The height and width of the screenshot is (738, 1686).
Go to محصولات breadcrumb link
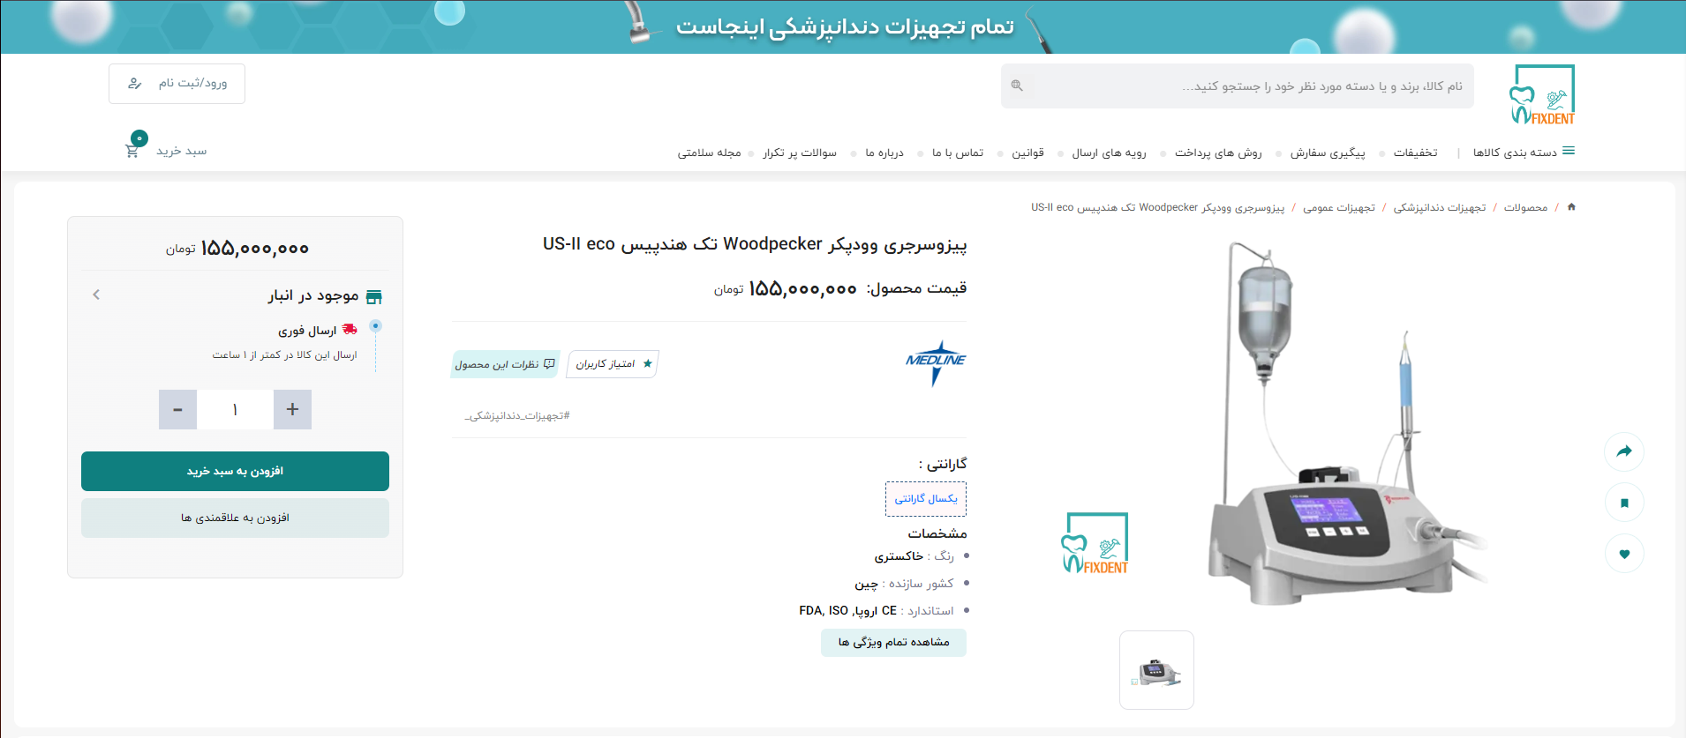click(1525, 207)
